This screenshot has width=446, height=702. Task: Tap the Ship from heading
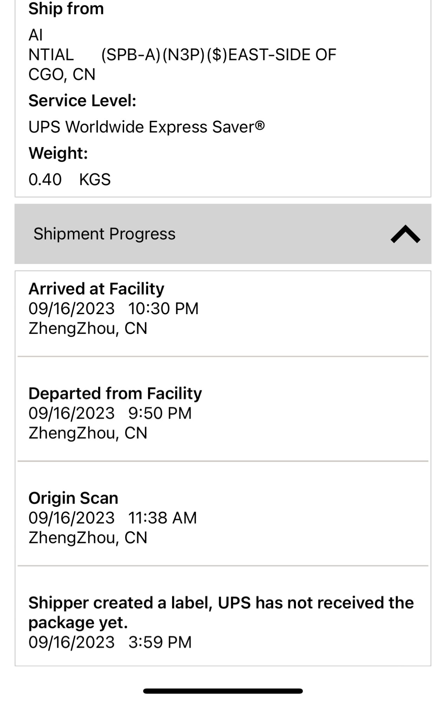tap(66, 9)
